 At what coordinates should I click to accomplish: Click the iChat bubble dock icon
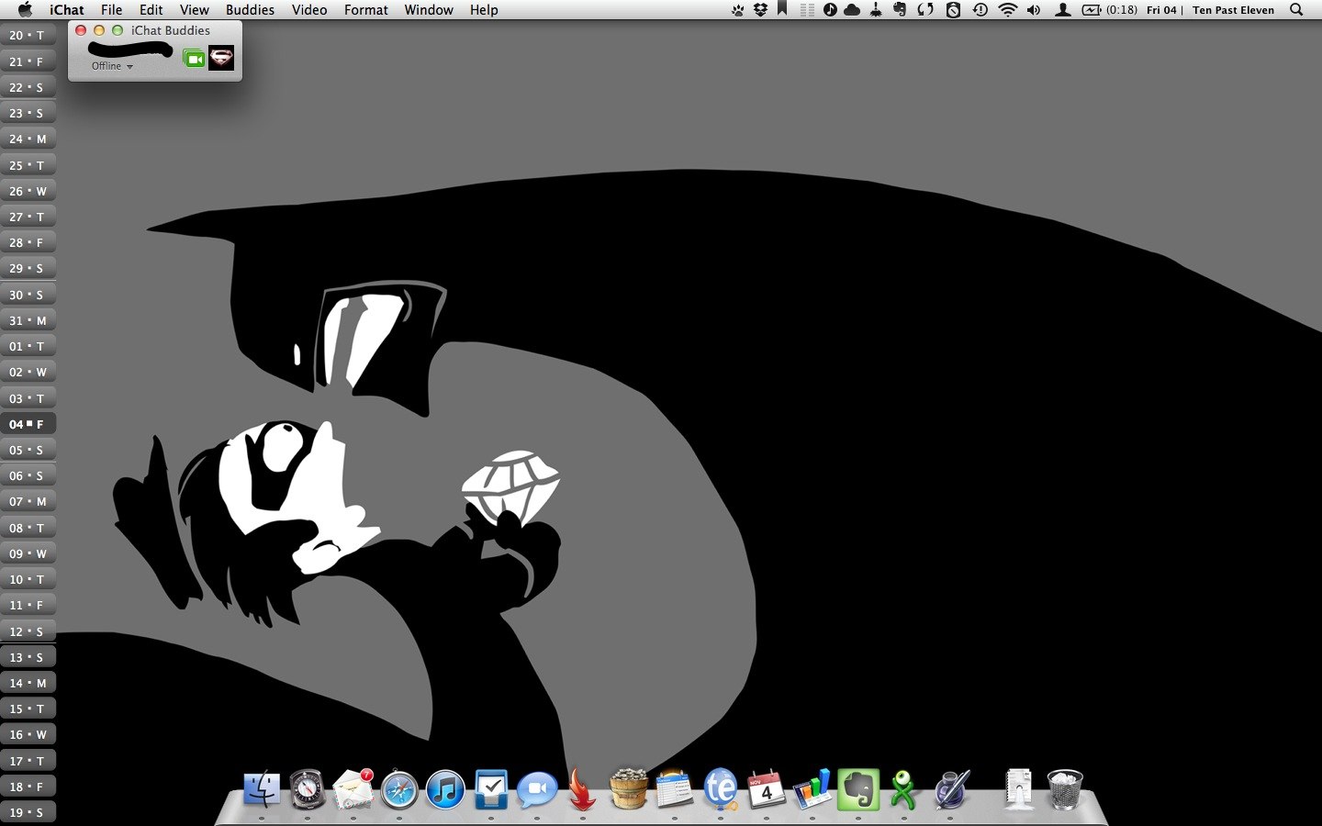point(537,789)
